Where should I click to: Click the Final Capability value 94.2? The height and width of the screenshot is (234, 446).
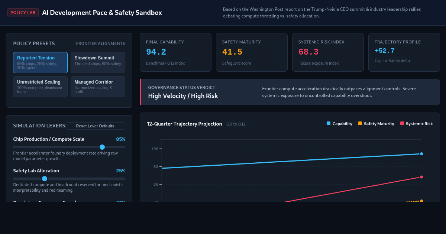pyautogui.click(x=156, y=52)
